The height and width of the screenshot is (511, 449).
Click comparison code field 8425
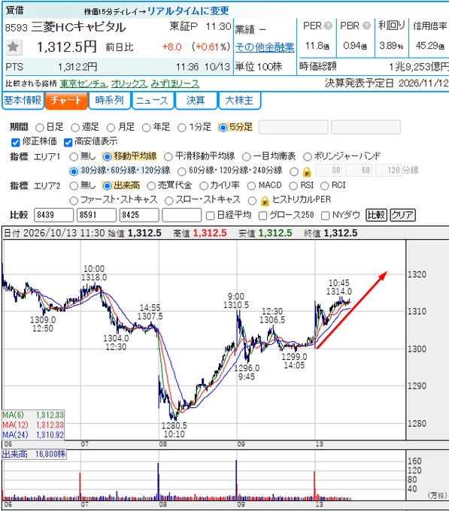[x=139, y=215]
